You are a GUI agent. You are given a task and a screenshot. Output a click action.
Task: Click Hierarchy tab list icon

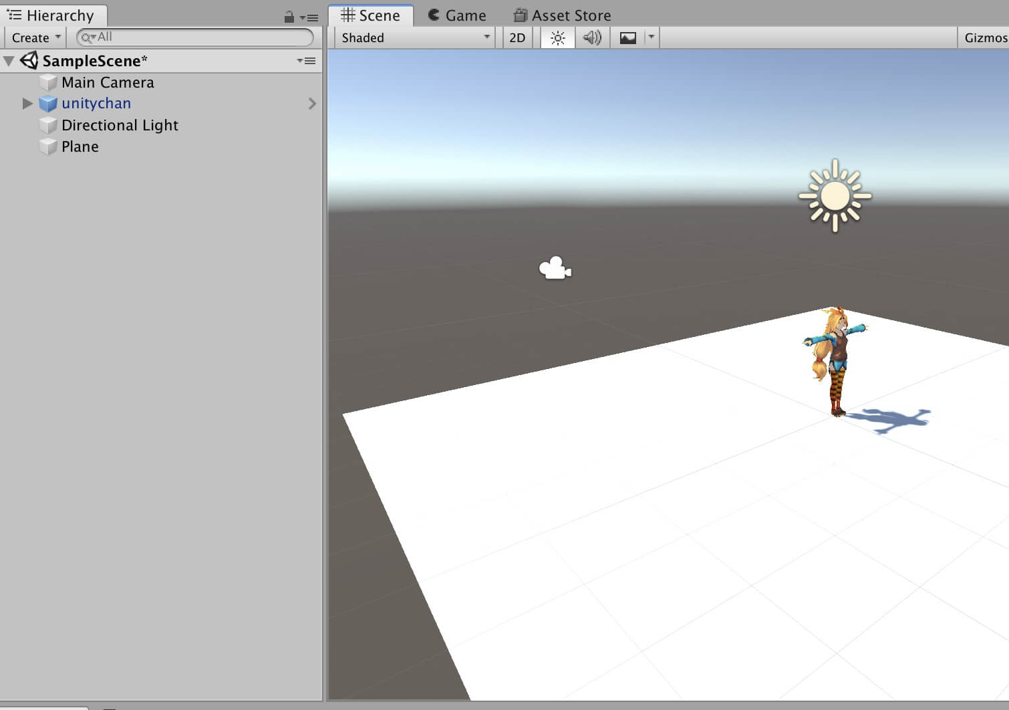tap(15, 15)
